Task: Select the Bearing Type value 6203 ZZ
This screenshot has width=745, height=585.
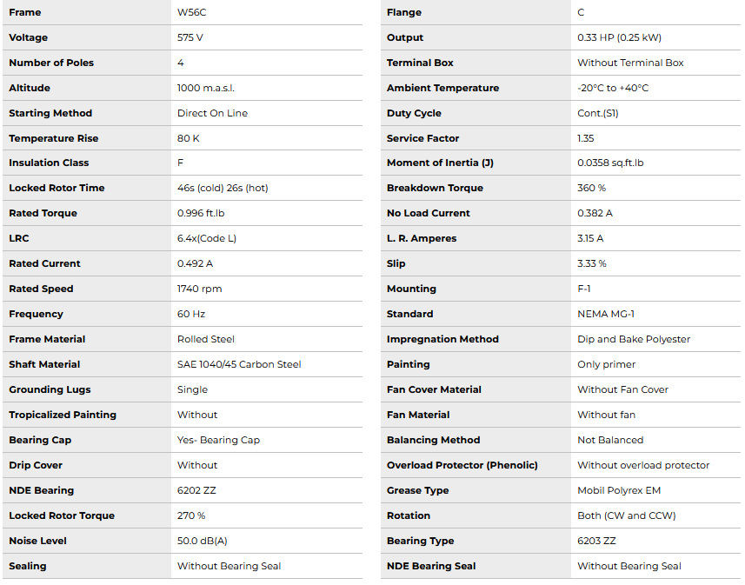Action: 596,542
